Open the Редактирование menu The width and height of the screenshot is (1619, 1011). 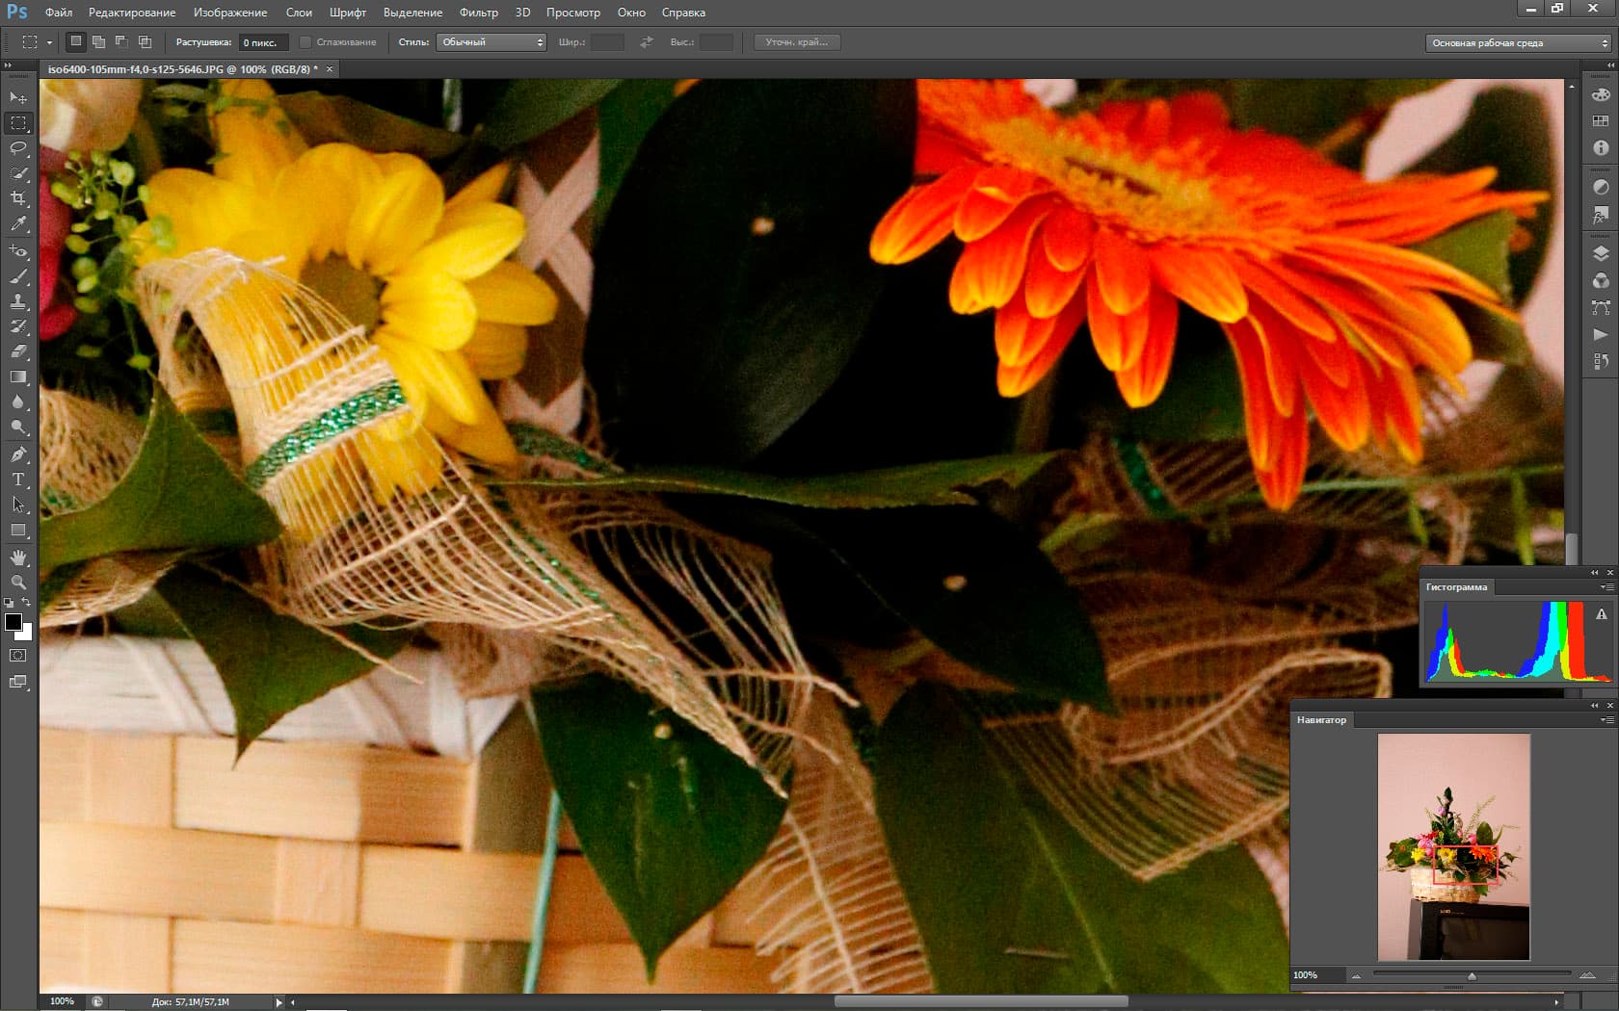[x=132, y=13]
